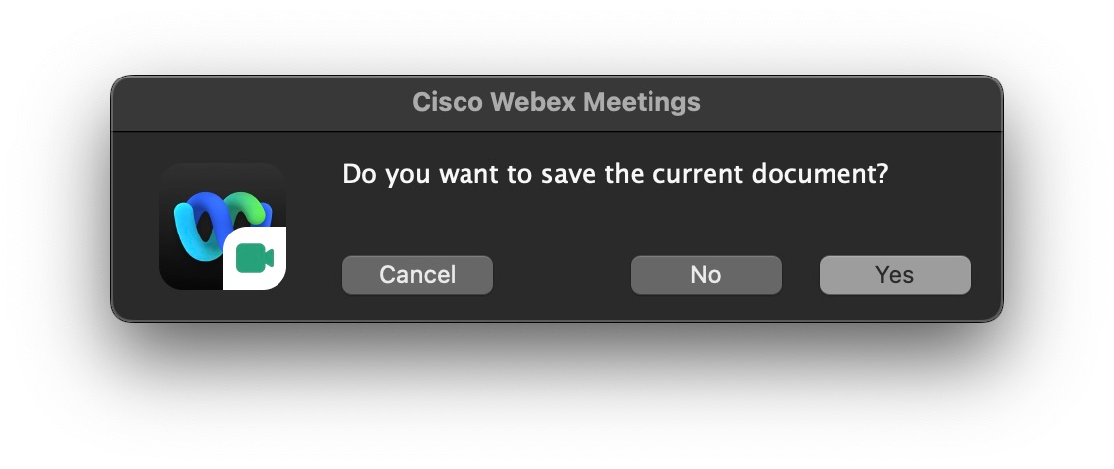This screenshot has height=469, width=1114.
Task: Dismiss the prompt using Cancel
Action: [417, 275]
